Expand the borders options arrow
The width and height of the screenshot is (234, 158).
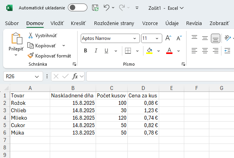pyautogui.click(x=138, y=51)
